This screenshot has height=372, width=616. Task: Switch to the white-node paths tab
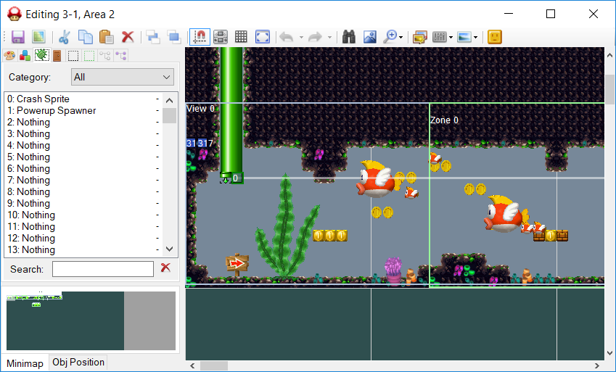105,56
